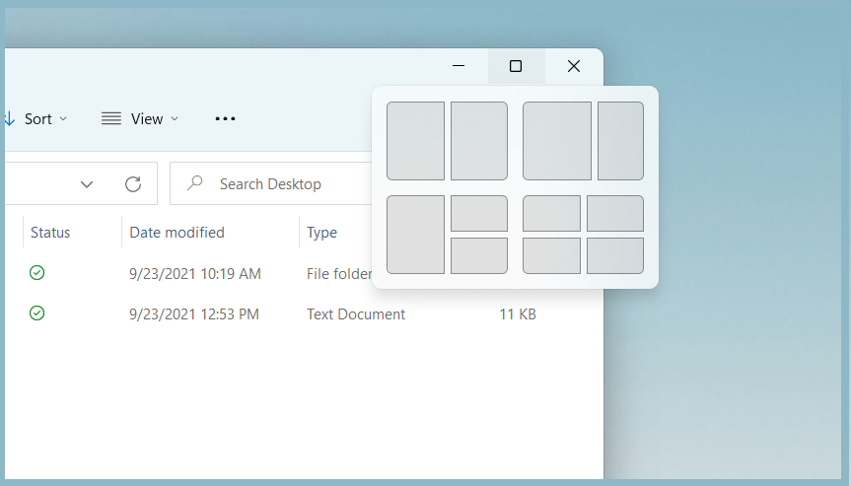Snap to narrow right zone of uneven two-column layout
This screenshot has height=486, width=851.
(620, 141)
